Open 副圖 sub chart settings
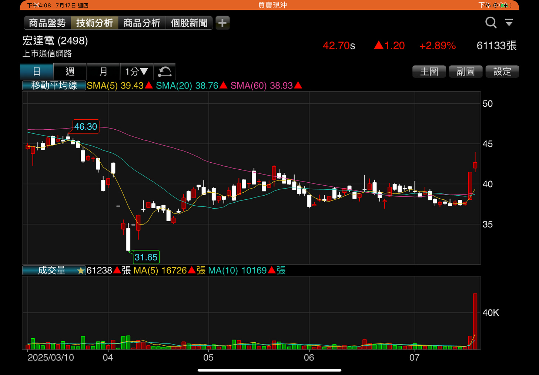Screen dimensions: 539x375 [x=466, y=72]
